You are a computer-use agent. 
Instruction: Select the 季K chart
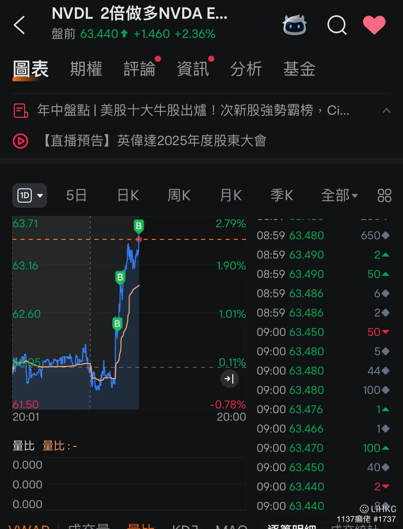[x=282, y=195]
